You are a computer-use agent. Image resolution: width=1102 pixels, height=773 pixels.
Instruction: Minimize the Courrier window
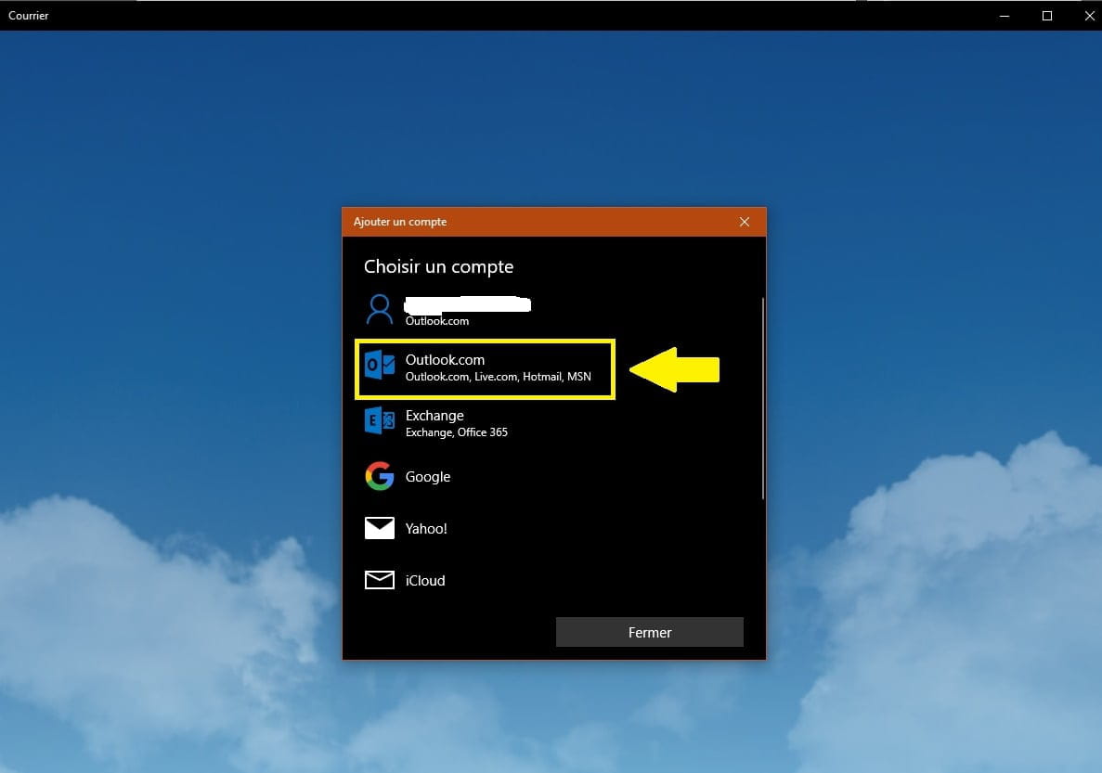click(1005, 16)
